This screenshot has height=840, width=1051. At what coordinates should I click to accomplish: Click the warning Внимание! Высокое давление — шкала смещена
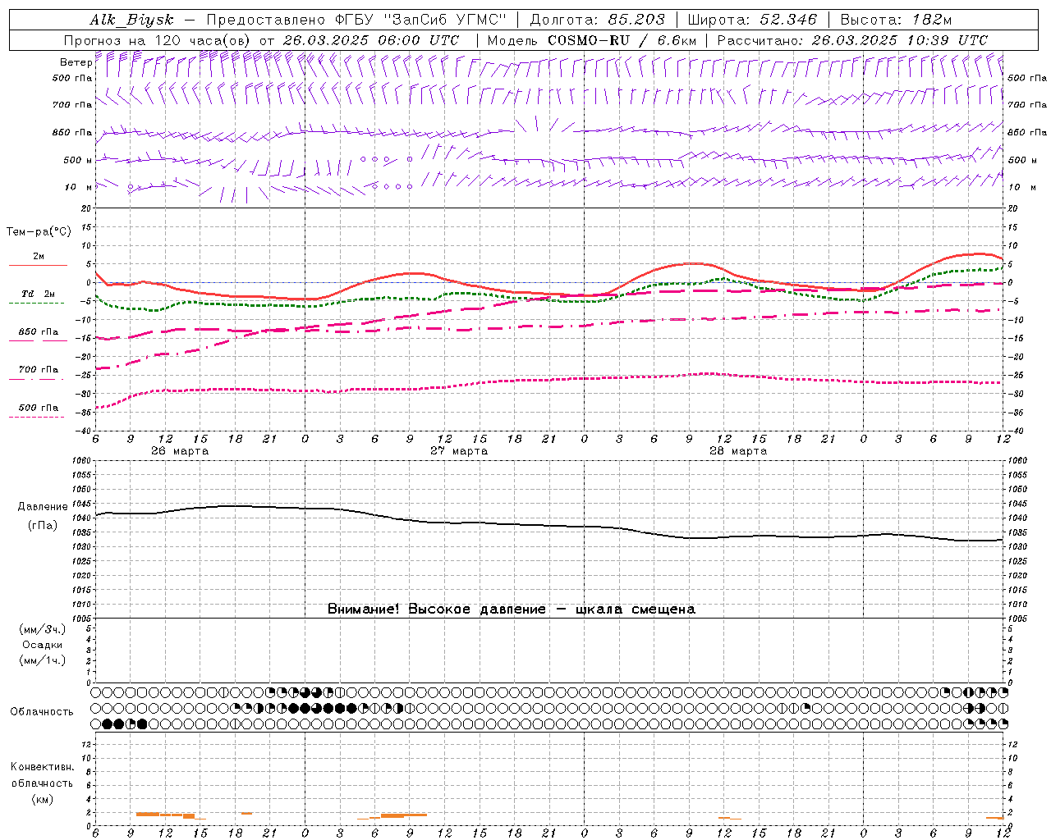coord(512,609)
